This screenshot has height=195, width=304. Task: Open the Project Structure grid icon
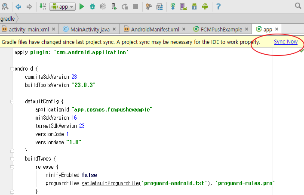click(x=160, y=7)
